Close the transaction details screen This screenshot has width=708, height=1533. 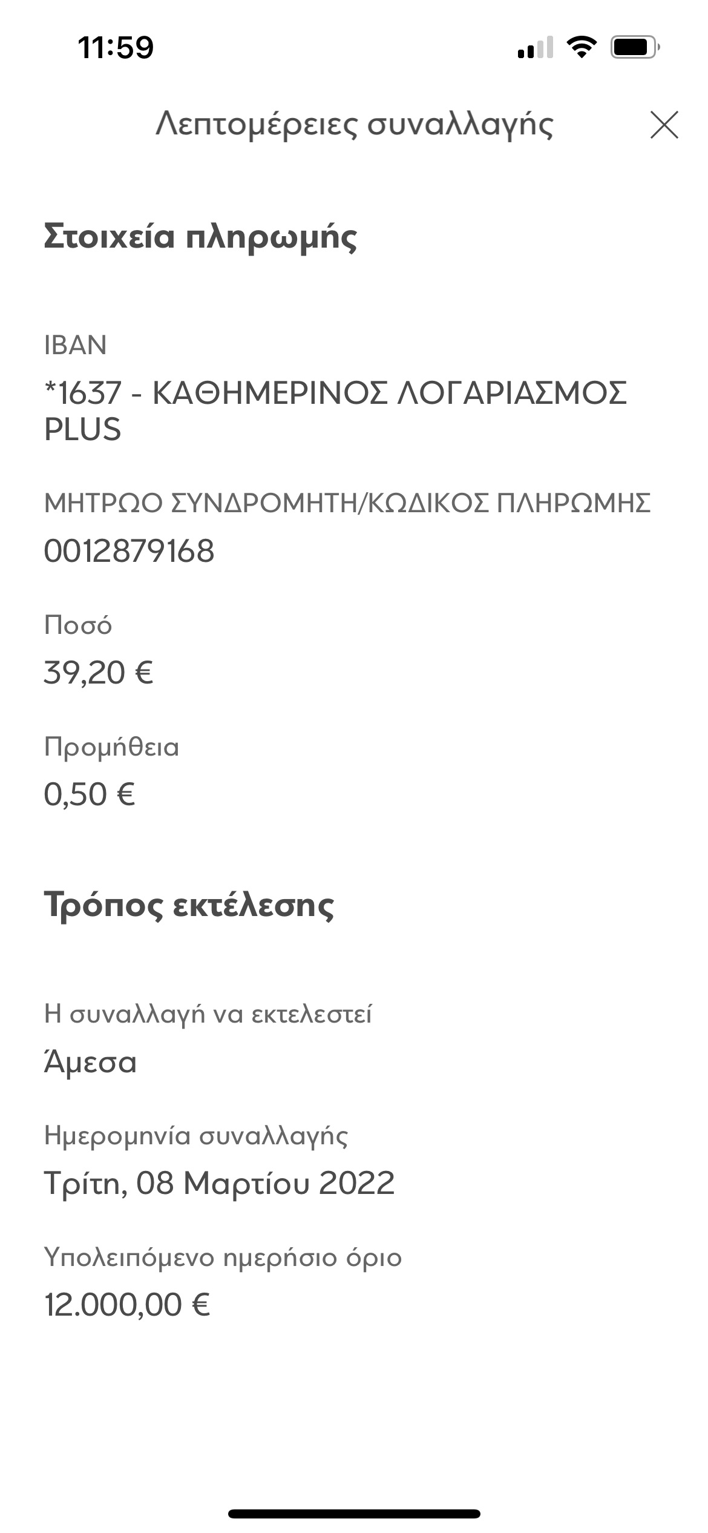tap(664, 125)
